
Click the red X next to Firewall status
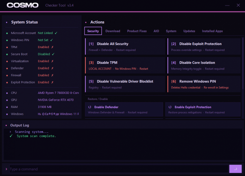[52, 75]
